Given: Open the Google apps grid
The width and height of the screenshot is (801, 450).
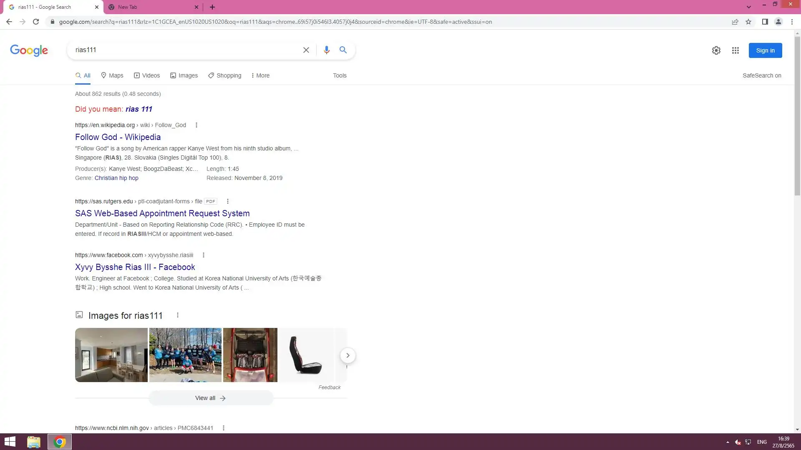Looking at the screenshot, I should click(735, 50).
